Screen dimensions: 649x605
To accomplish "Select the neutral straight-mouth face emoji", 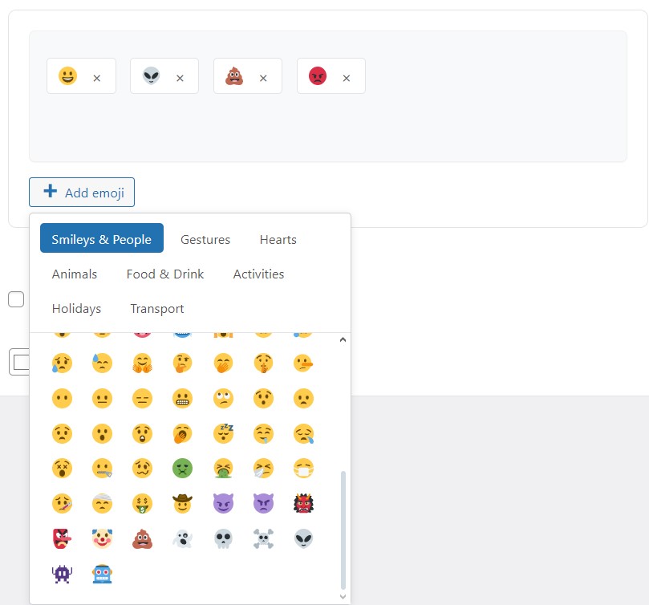I will click(102, 398).
